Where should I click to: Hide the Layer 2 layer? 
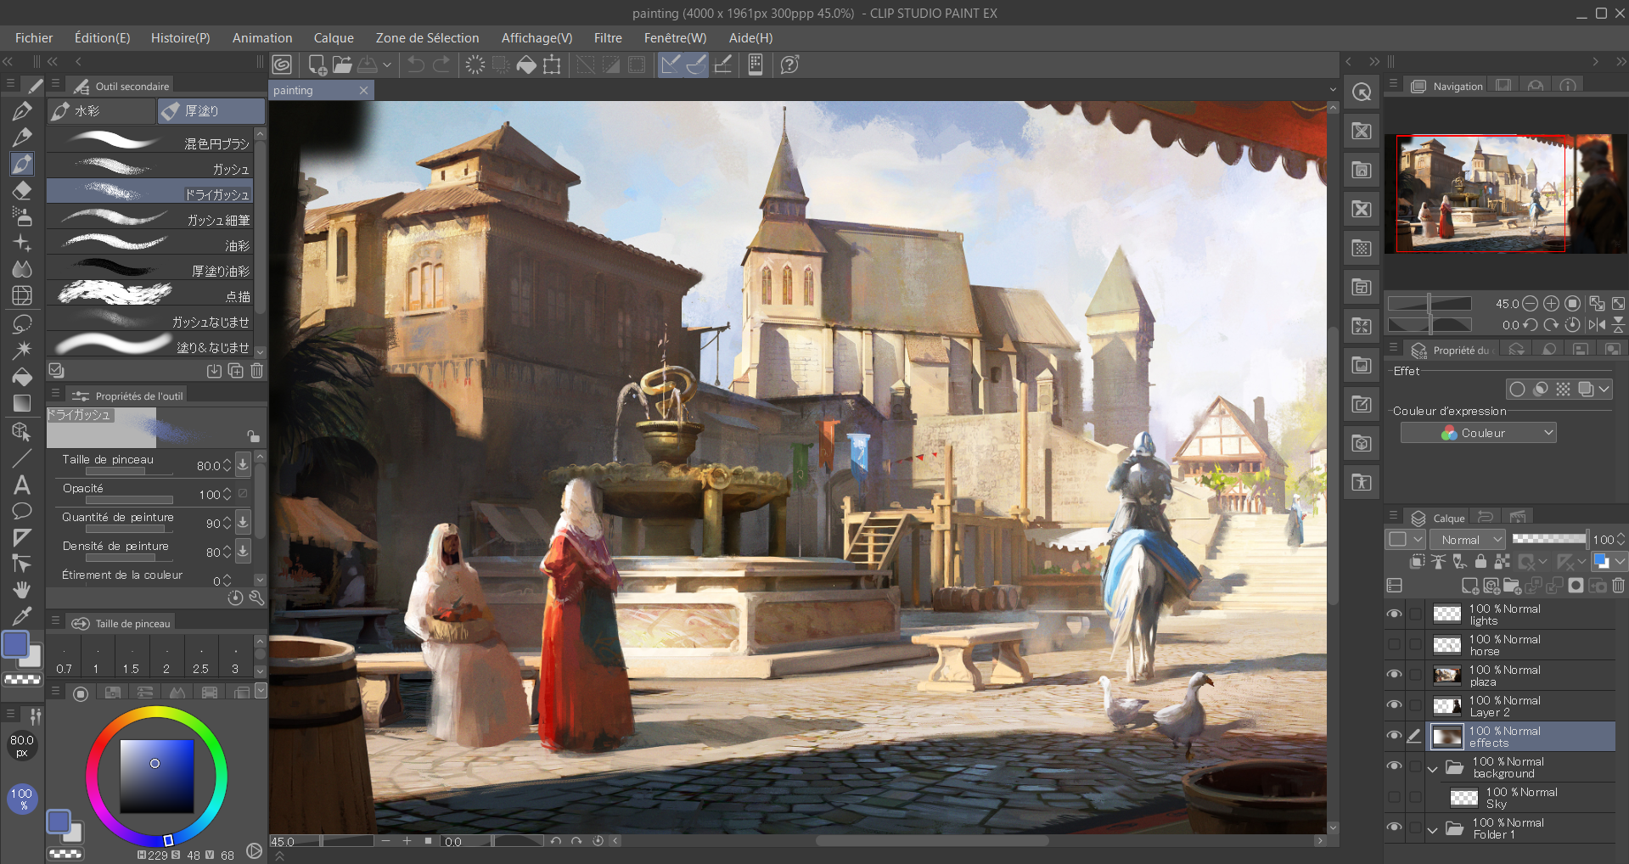coord(1394,706)
